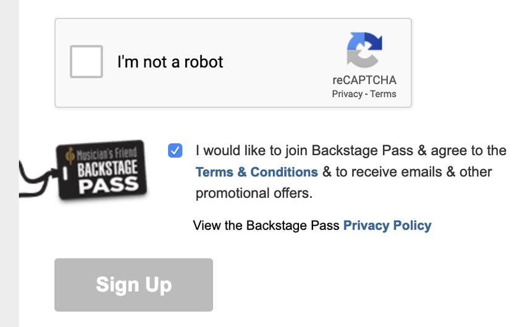Click the I'm not a robot label
The height and width of the screenshot is (327, 525).
tap(170, 62)
